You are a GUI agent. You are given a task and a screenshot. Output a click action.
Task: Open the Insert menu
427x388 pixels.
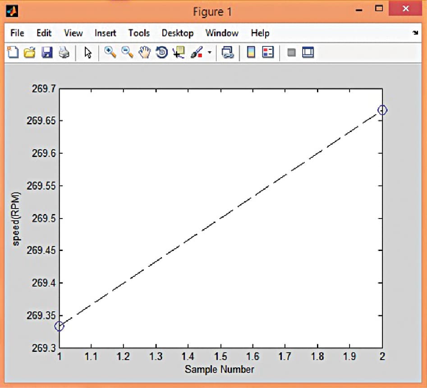point(105,33)
